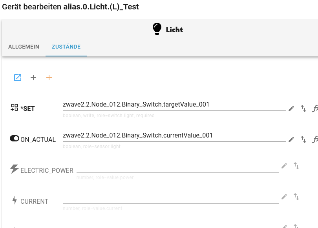This screenshot has width=318, height=228.
Task: Click the ON_ACTUAL state ID input field
Action: coord(173,136)
